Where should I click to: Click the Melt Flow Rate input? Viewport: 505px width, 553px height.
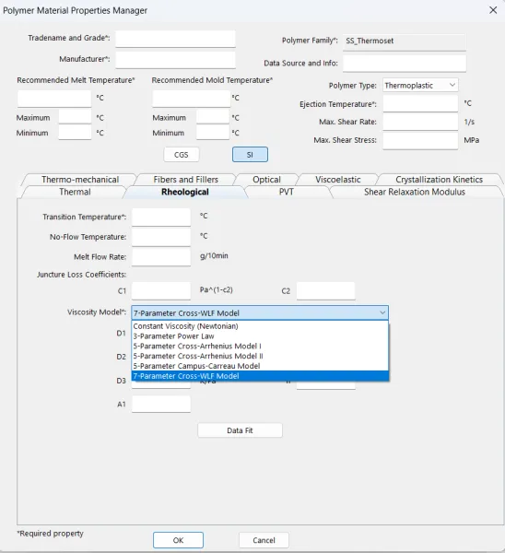coord(161,257)
